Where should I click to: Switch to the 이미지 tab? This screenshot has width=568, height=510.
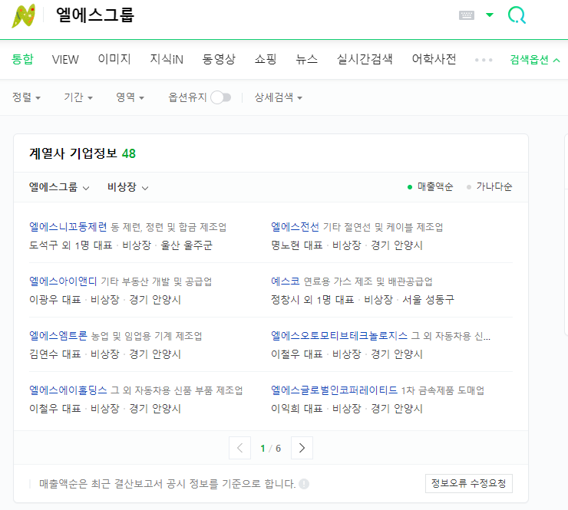tap(114, 59)
